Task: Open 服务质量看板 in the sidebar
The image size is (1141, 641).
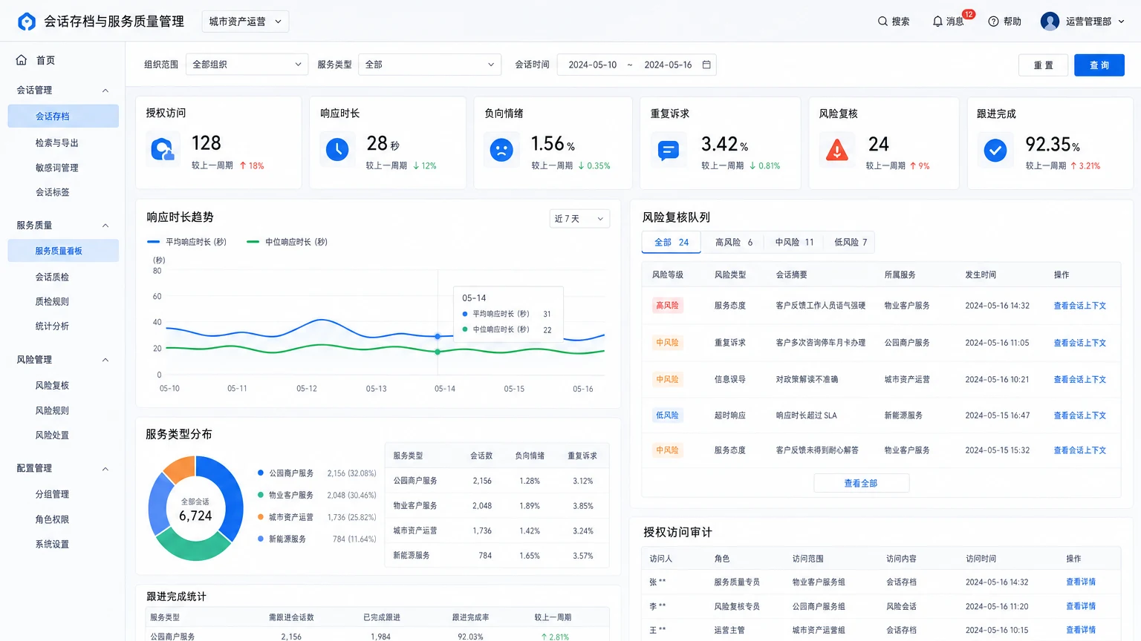Action: [63, 251]
